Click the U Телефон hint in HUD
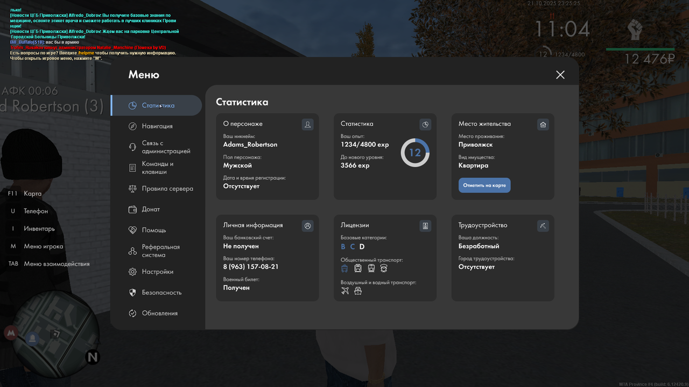689x387 pixels. pos(29,211)
